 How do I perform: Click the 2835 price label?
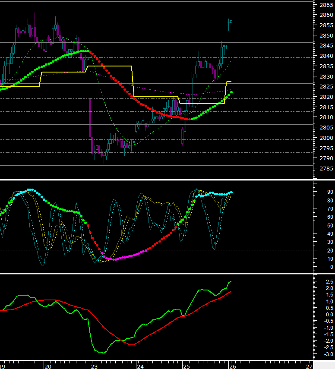point(326,66)
